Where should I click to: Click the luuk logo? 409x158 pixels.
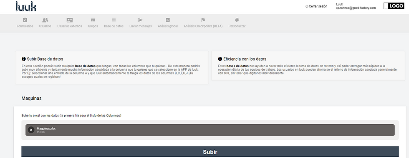tap(26, 7)
